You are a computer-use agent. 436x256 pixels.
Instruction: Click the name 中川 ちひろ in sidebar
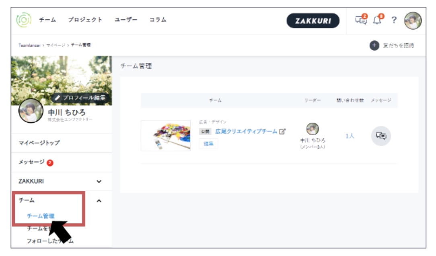click(x=67, y=112)
